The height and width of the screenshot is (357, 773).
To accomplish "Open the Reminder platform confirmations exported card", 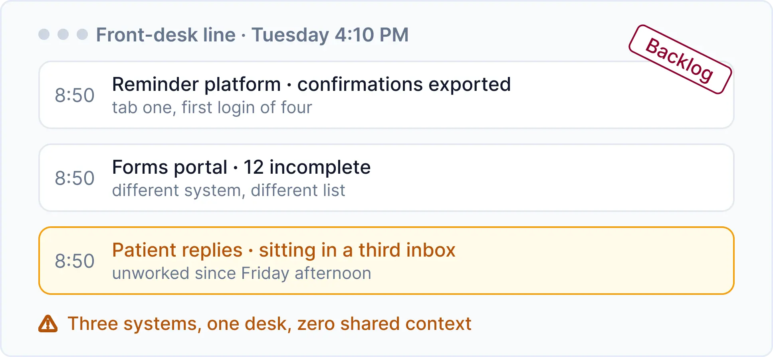I will (x=386, y=95).
